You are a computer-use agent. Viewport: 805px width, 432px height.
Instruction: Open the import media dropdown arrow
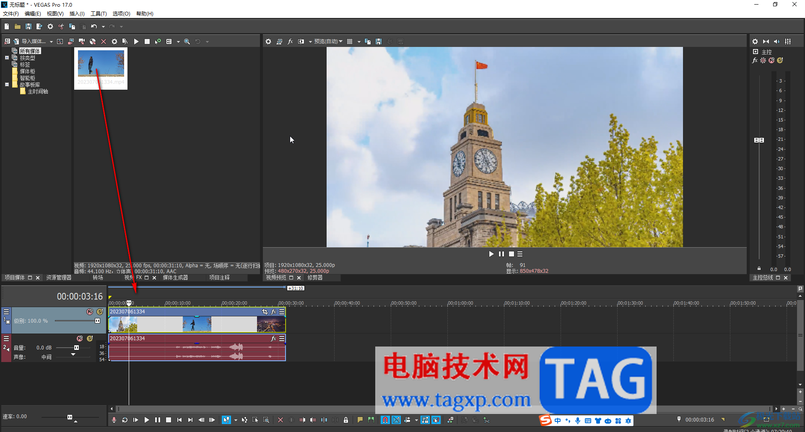pos(51,41)
